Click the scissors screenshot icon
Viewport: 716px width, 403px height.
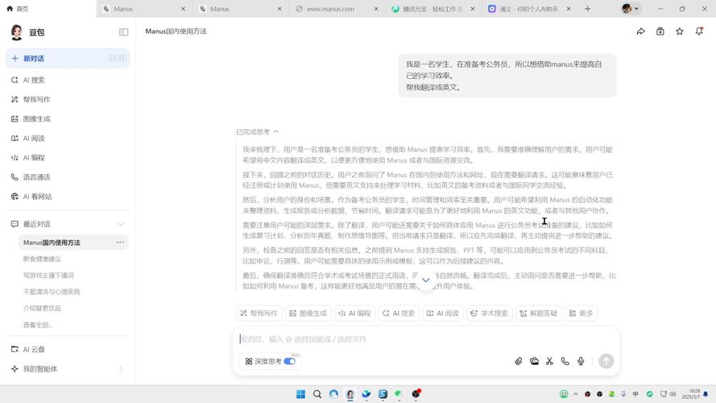click(x=549, y=361)
